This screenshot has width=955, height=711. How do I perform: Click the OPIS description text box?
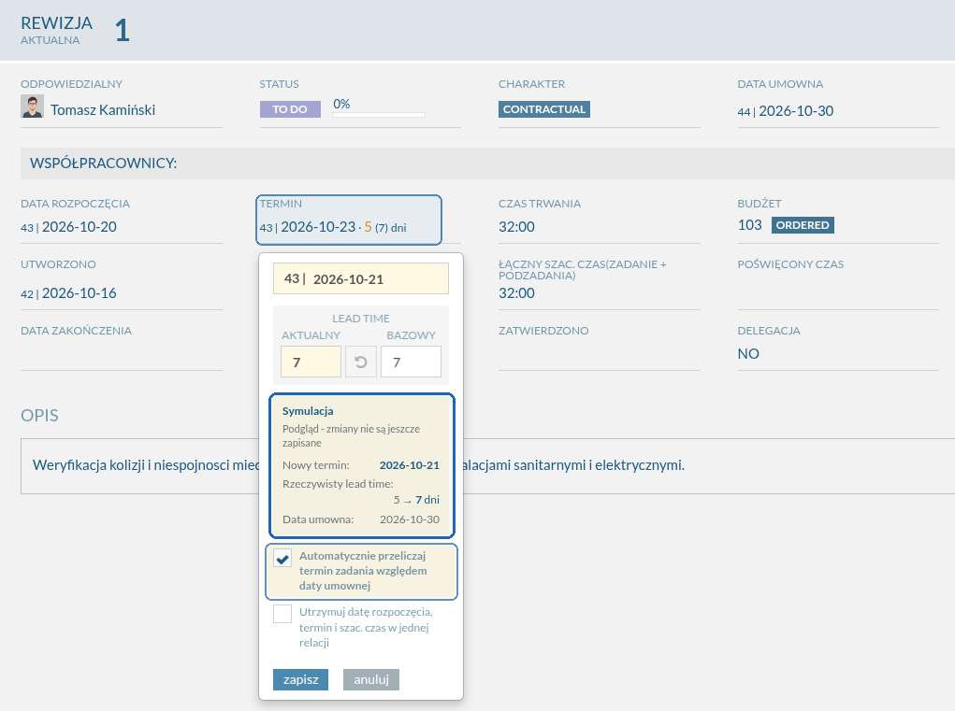487,466
